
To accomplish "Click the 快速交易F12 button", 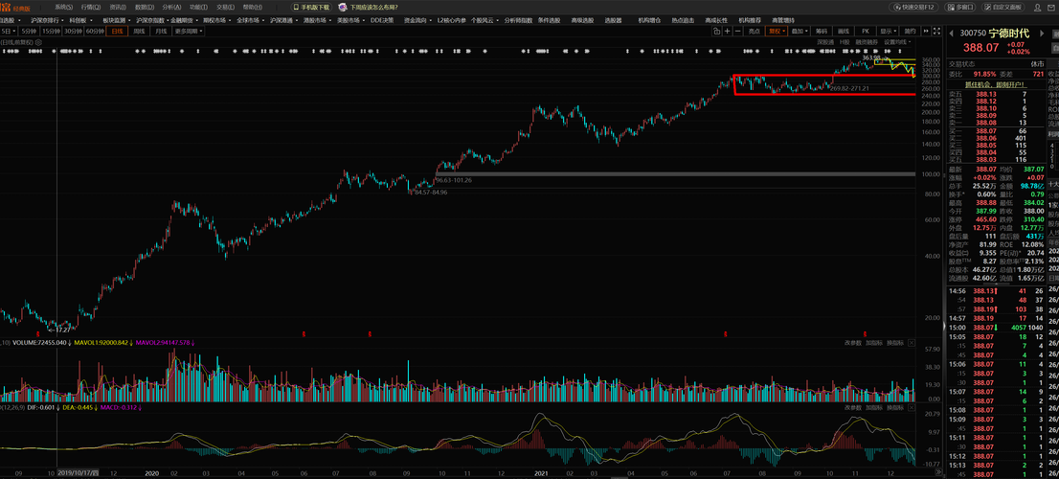I will [x=913, y=7].
